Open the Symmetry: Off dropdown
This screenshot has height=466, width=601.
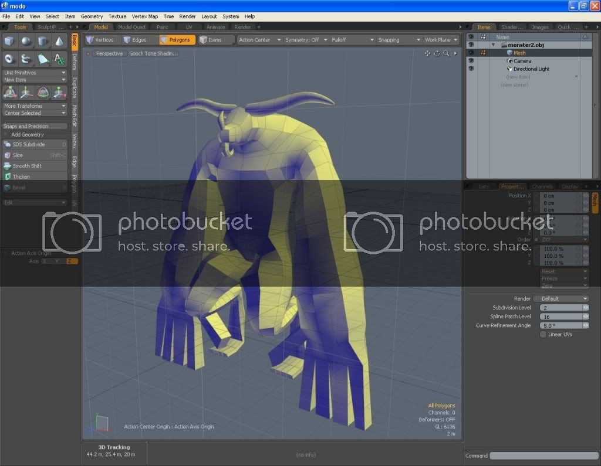pos(306,40)
